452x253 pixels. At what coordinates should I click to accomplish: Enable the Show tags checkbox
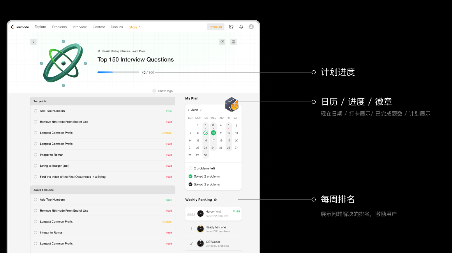[154, 91]
